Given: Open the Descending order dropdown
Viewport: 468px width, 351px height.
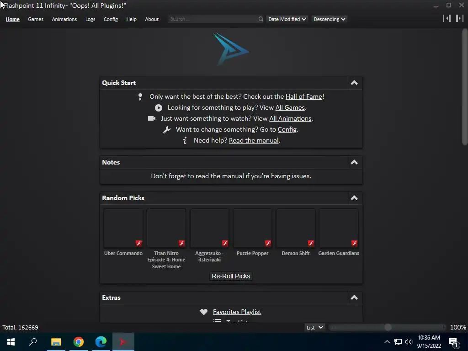Looking at the screenshot, I should coord(329,19).
